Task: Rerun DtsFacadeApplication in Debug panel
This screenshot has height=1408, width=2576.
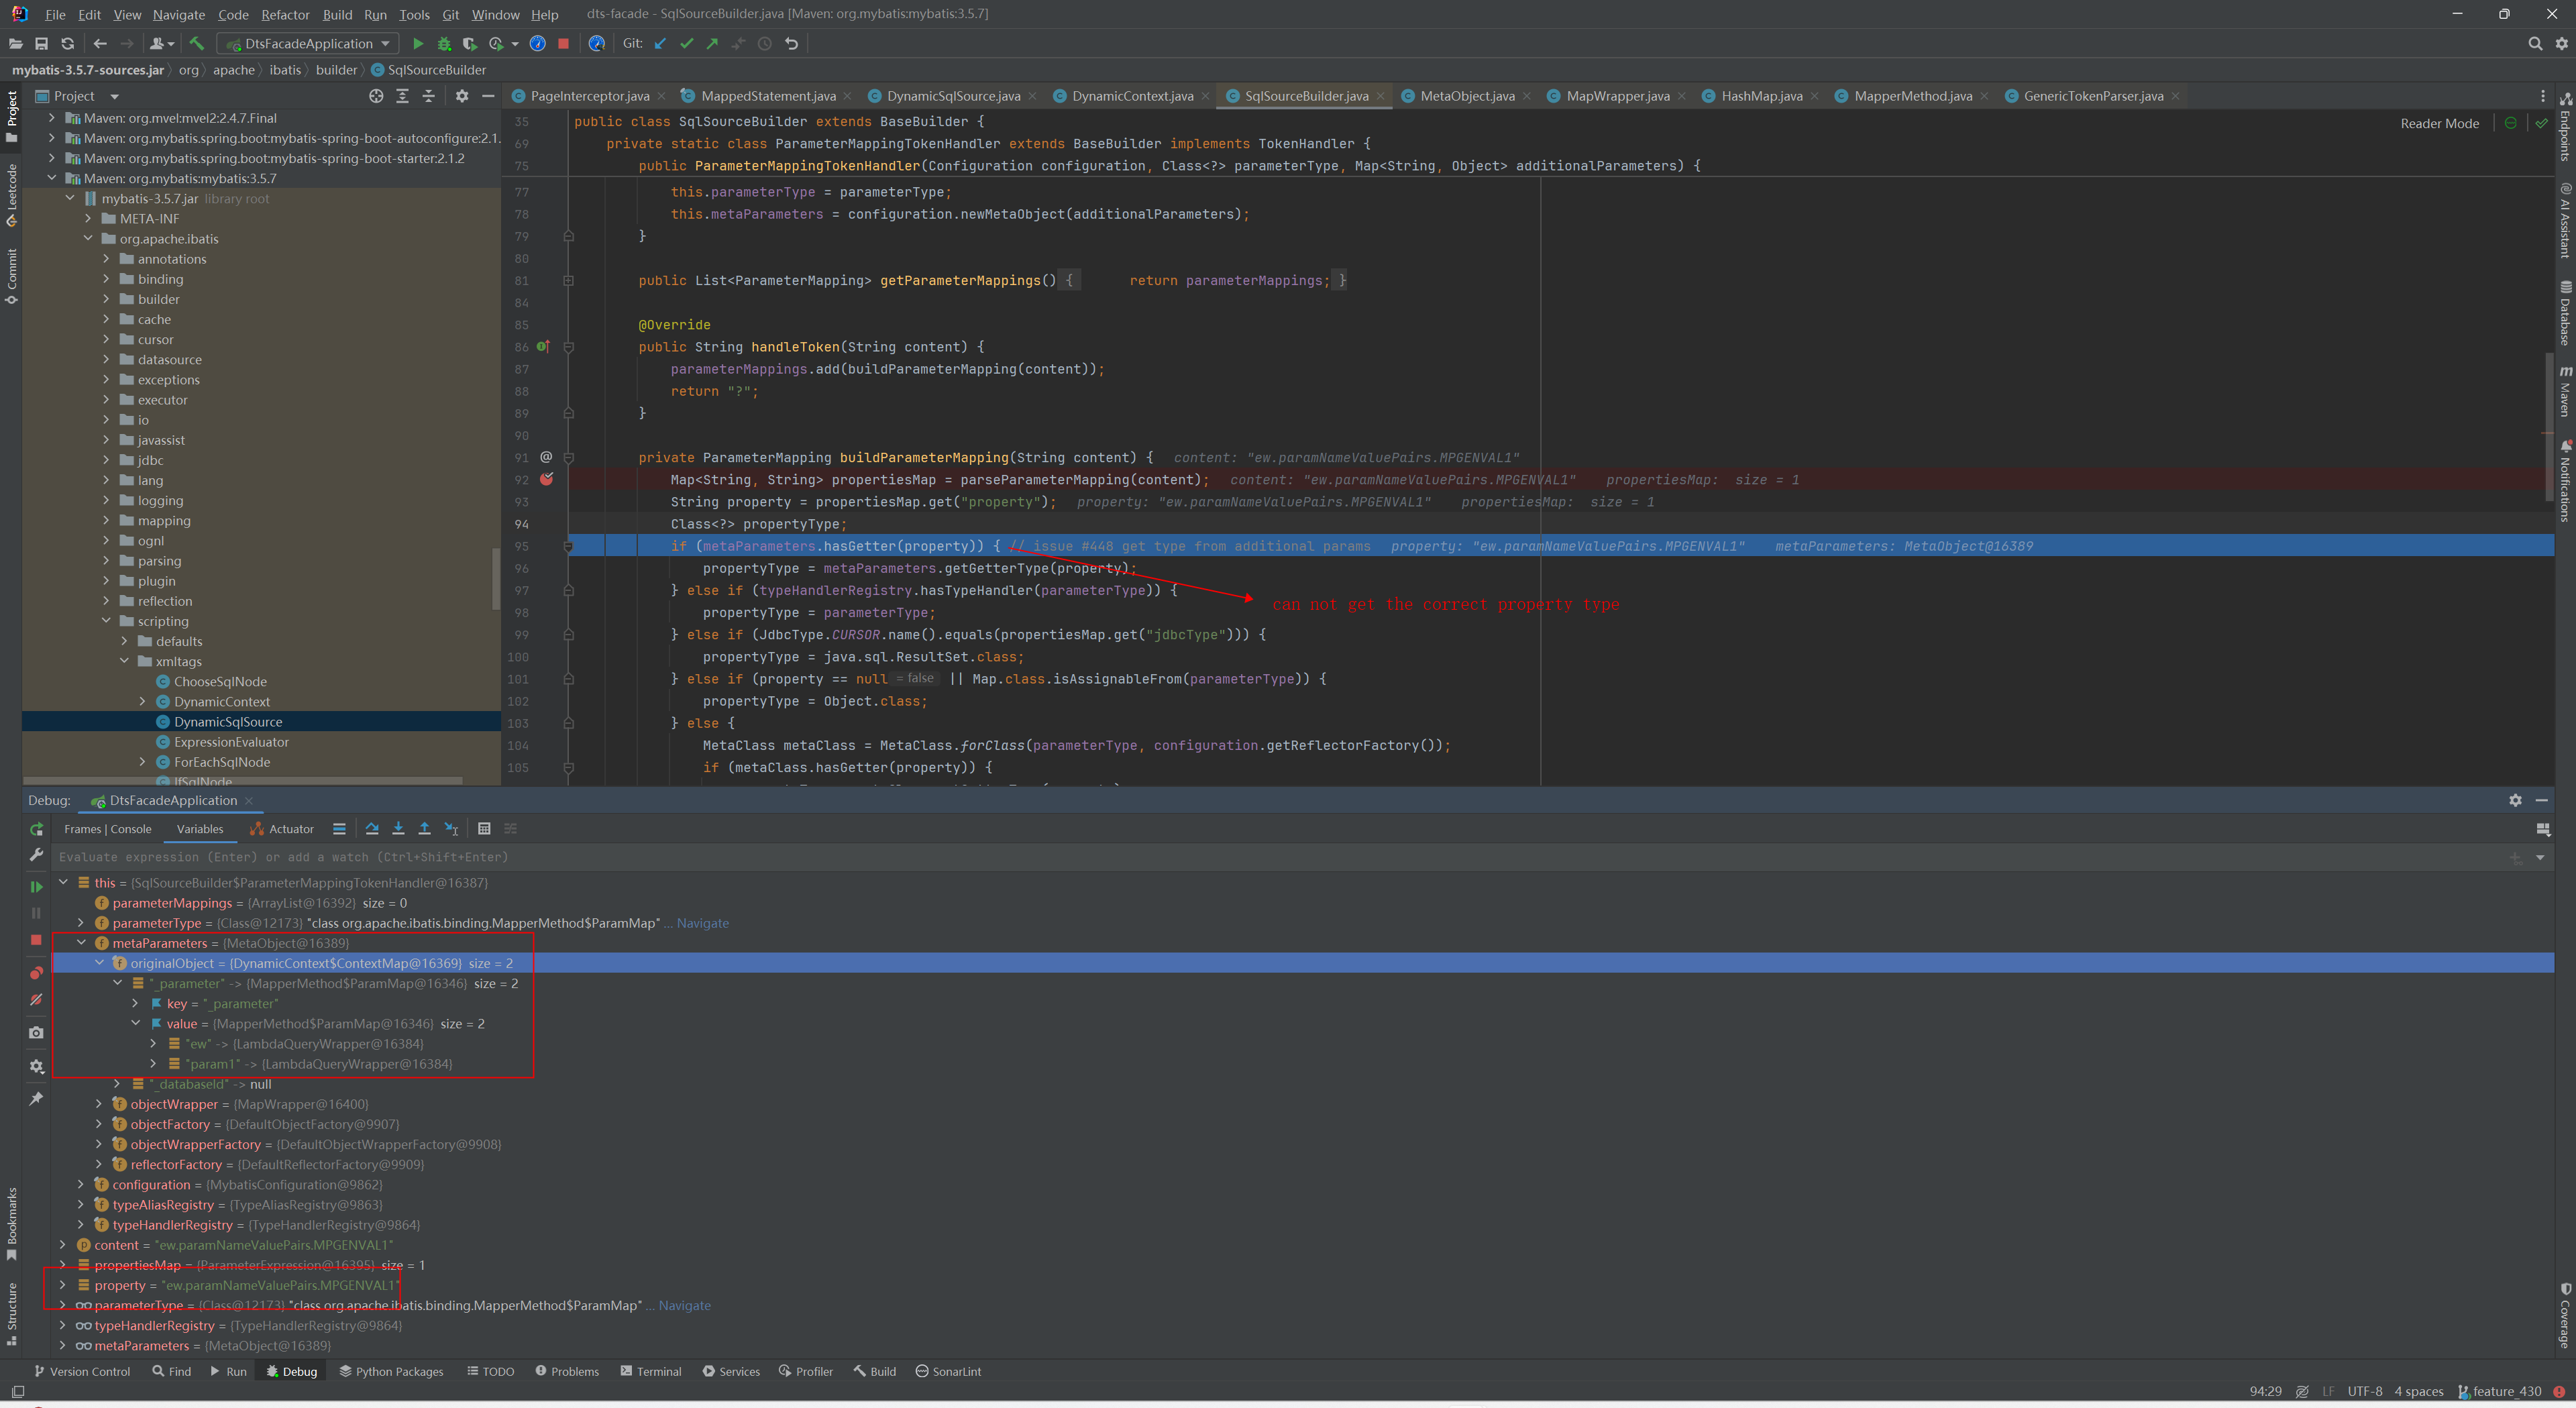Action: click(x=36, y=829)
